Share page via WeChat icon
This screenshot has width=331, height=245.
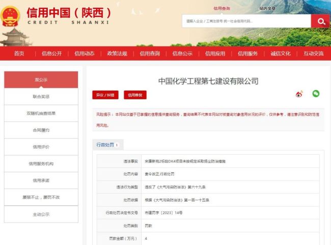pos(316,94)
